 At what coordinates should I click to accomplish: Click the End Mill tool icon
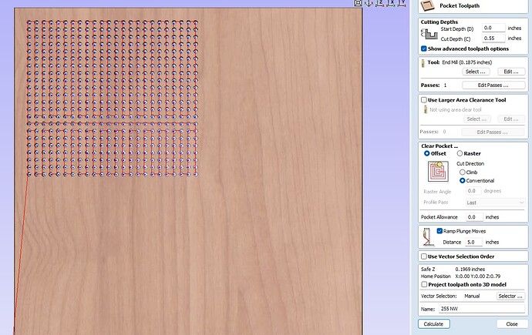pos(423,63)
